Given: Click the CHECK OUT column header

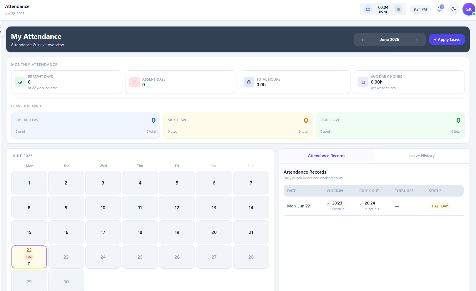Looking at the screenshot, I should pyautogui.click(x=369, y=191).
